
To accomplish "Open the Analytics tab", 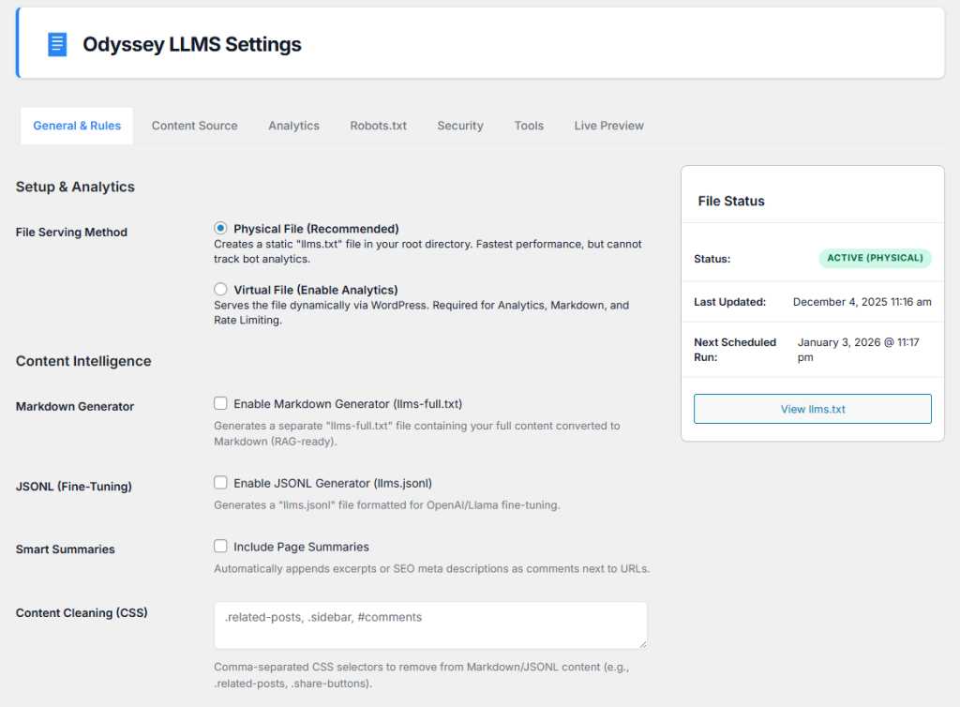I will pos(293,125).
